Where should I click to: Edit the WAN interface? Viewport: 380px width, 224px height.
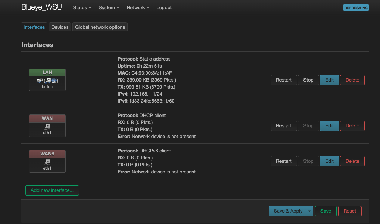(x=329, y=126)
